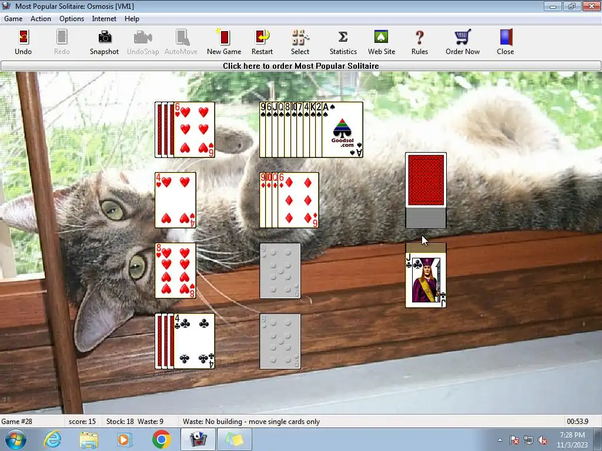Take a Snapshot of the game
The height and width of the screenshot is (451, 602).
104,42
